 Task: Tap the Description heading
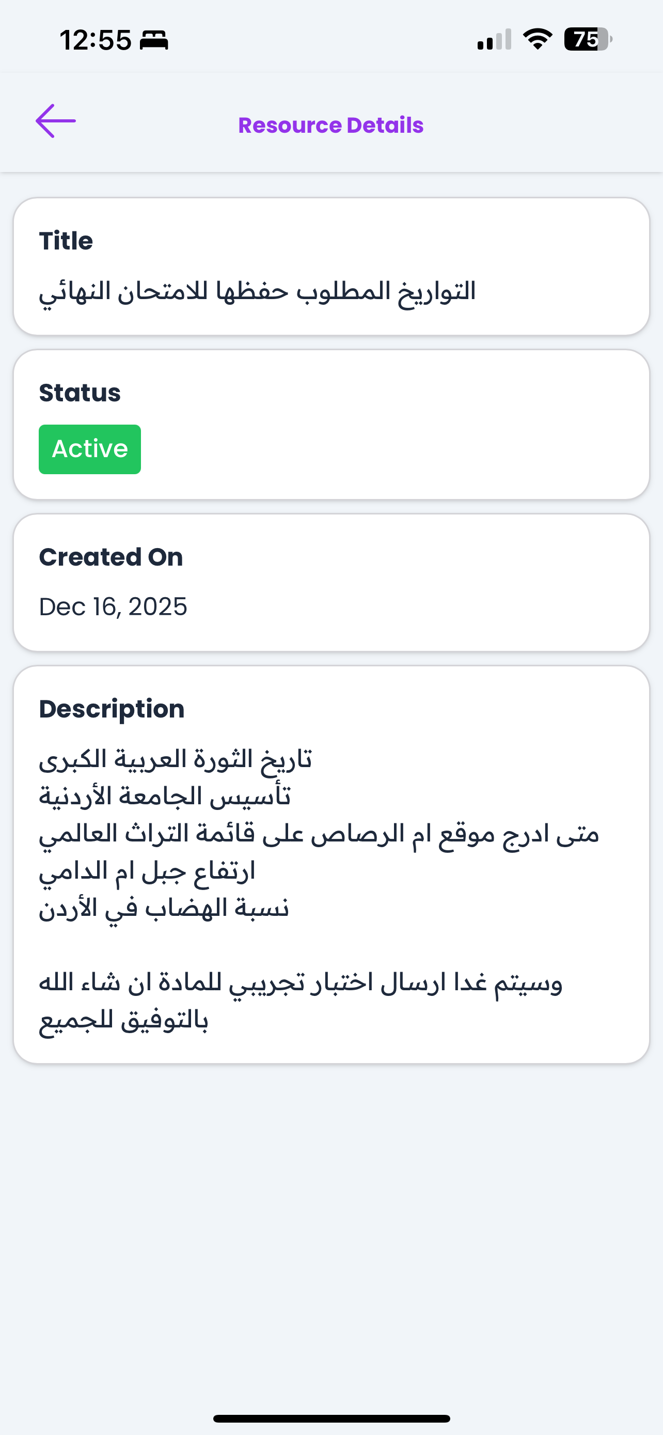click(112, 709)
